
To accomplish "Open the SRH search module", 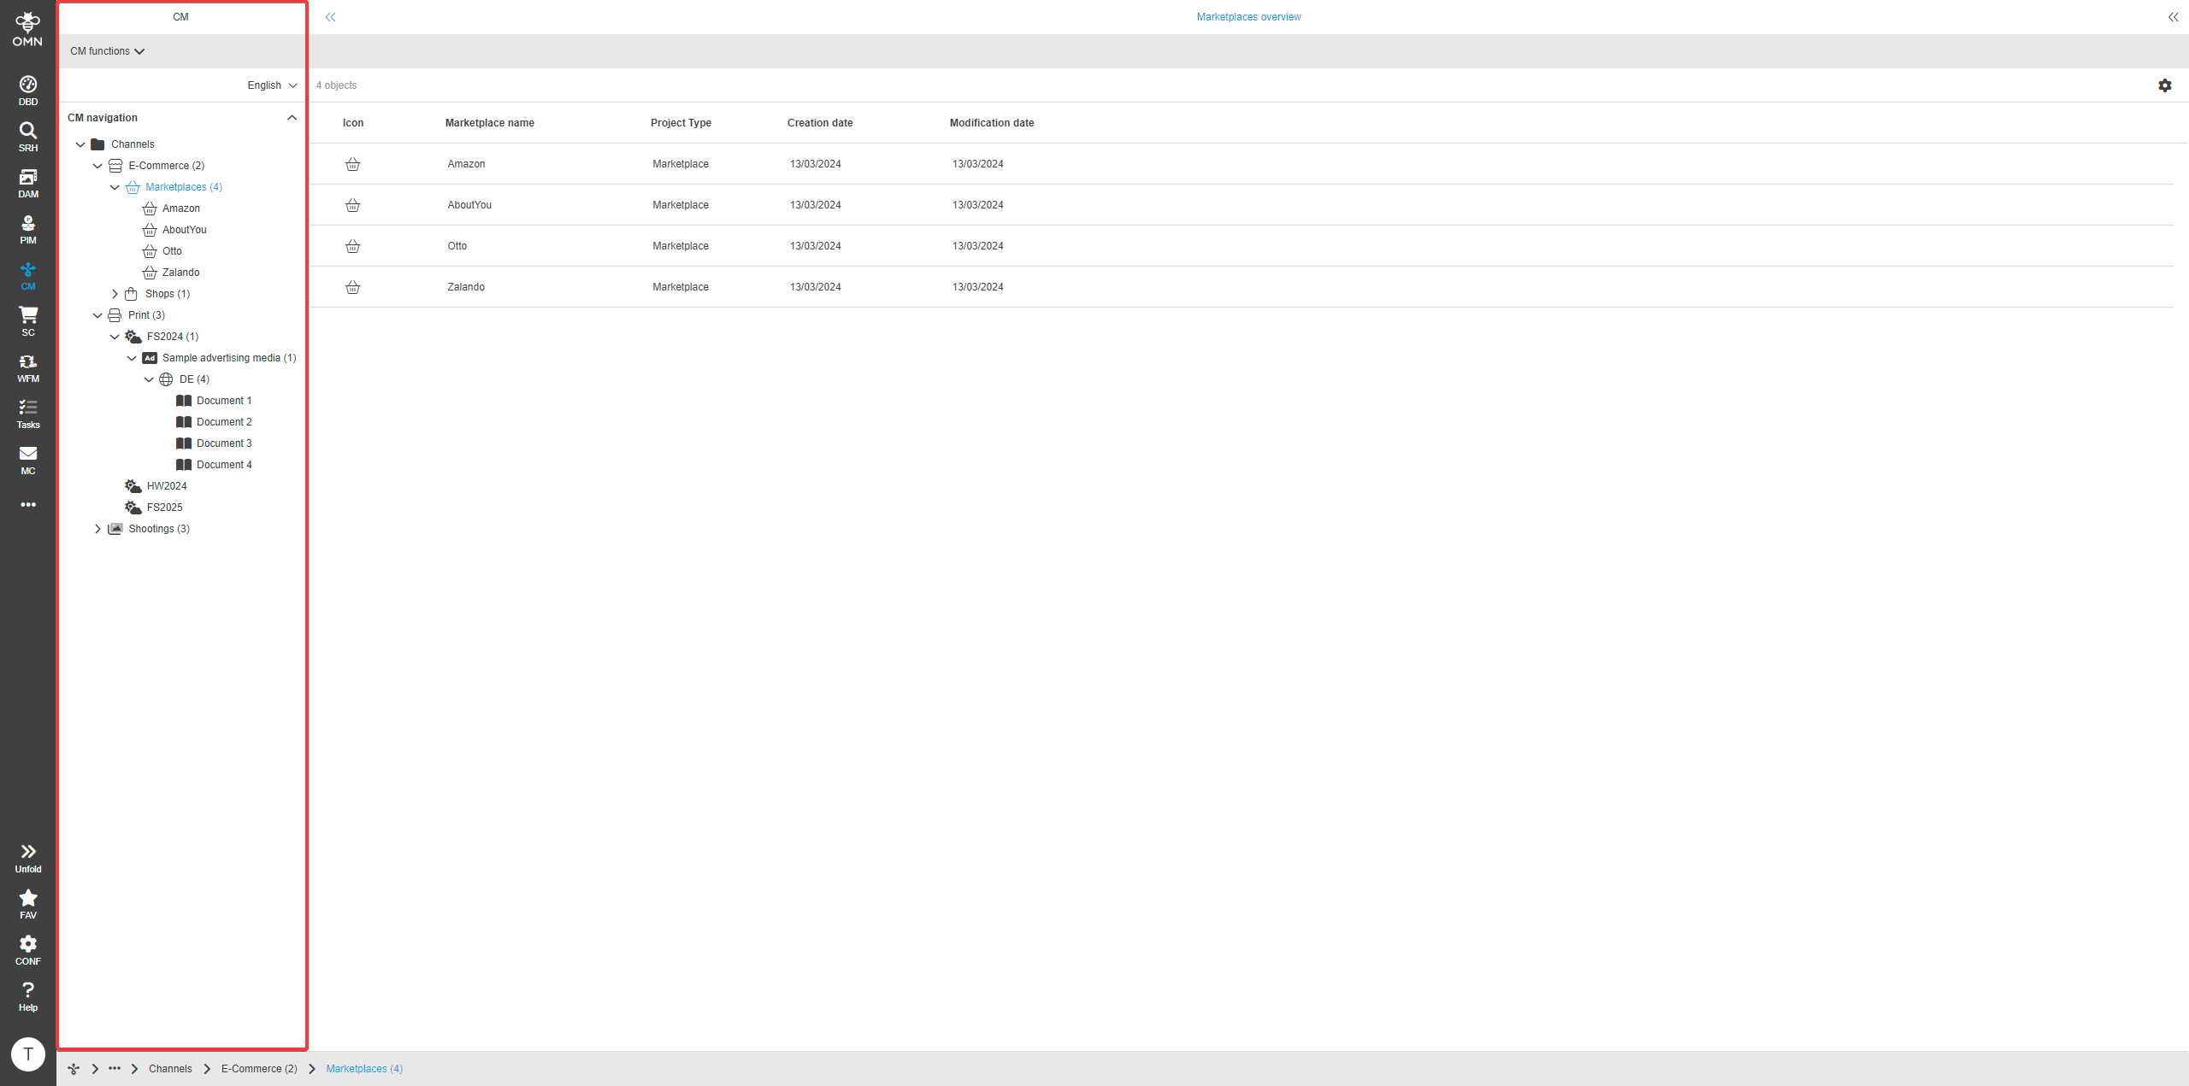I will pyautogui.click(x=28, y=137).
